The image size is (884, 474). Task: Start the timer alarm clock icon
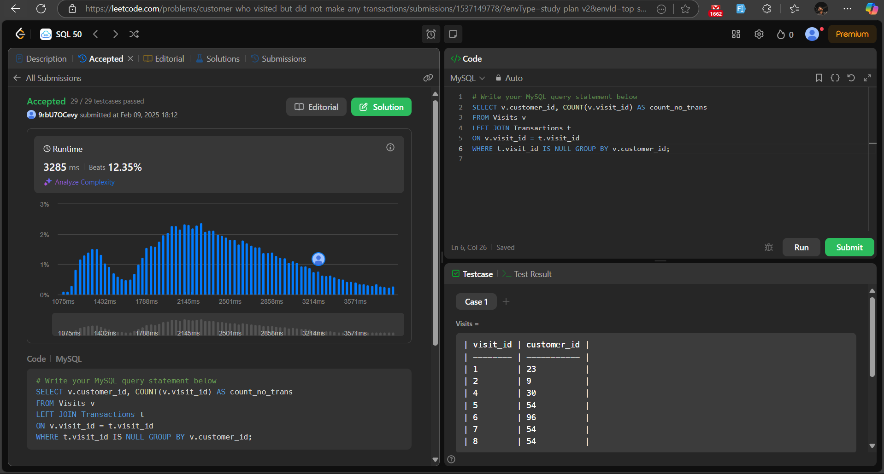(x=431, y=34)
